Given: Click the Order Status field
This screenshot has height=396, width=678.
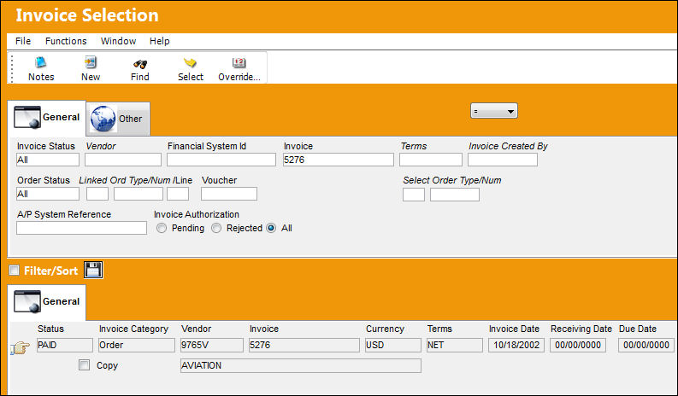Looking at the screenshot, I should 48,194.
